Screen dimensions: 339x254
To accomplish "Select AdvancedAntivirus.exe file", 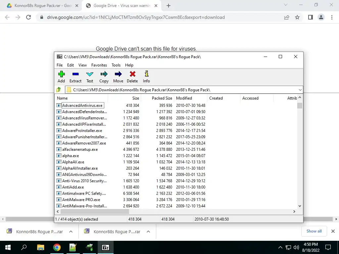I will tap(82, 106).
